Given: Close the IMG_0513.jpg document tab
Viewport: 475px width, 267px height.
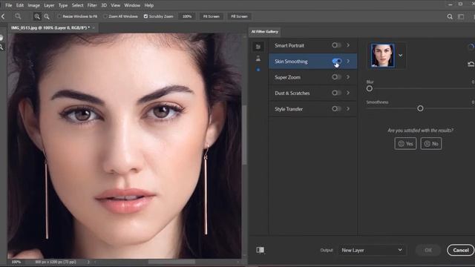Looking at the screenshot, I should tap(94, 28).
